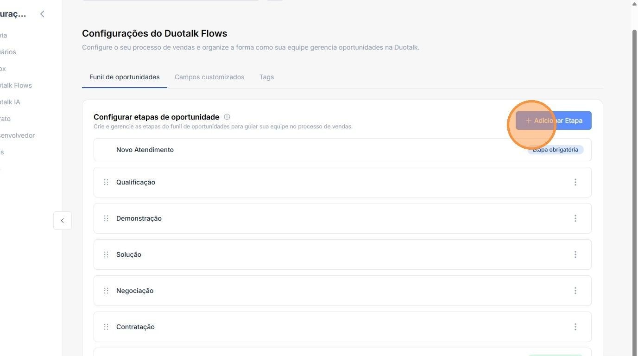
Task: Open the three-dot menu for Qualificação
Action: click(575, 182)
